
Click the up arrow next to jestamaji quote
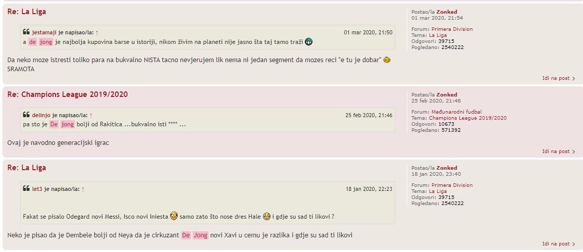97,32
